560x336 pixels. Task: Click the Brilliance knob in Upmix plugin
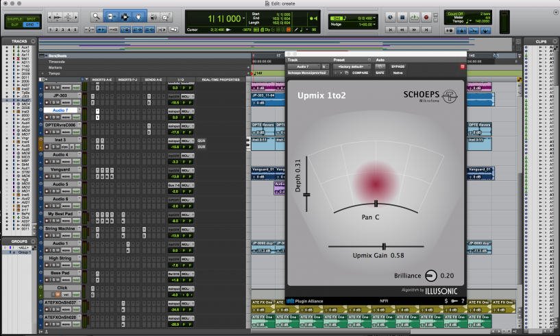[x=431, y=276]
